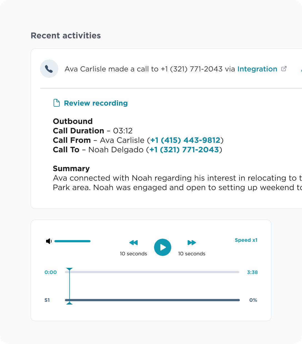Image resolution: width=302 pixels, height=344 pixels.
Task: Click the S1 speaker label
Action: (x=47, y=300)
